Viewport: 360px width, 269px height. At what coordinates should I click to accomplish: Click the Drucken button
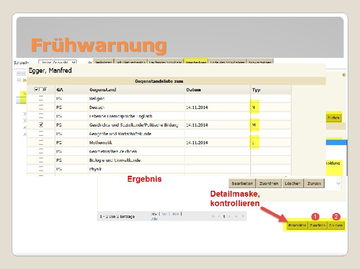pyautogui.click(x=336, y=226)
